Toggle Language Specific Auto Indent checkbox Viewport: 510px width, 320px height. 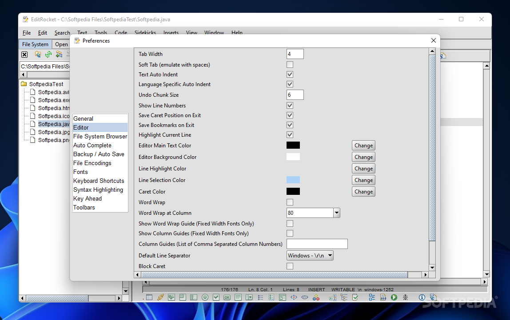click(290, 84)
